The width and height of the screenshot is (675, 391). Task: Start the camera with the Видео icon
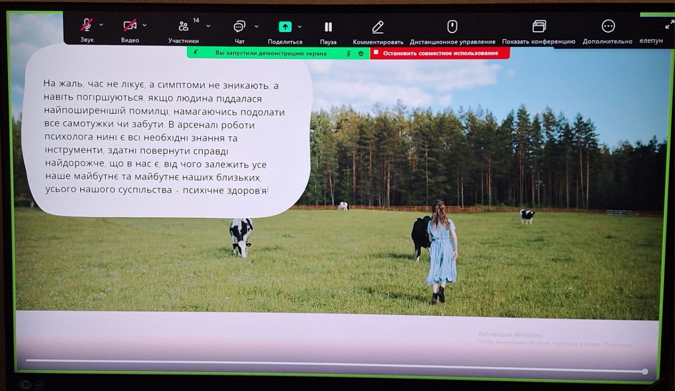(130, 25)
